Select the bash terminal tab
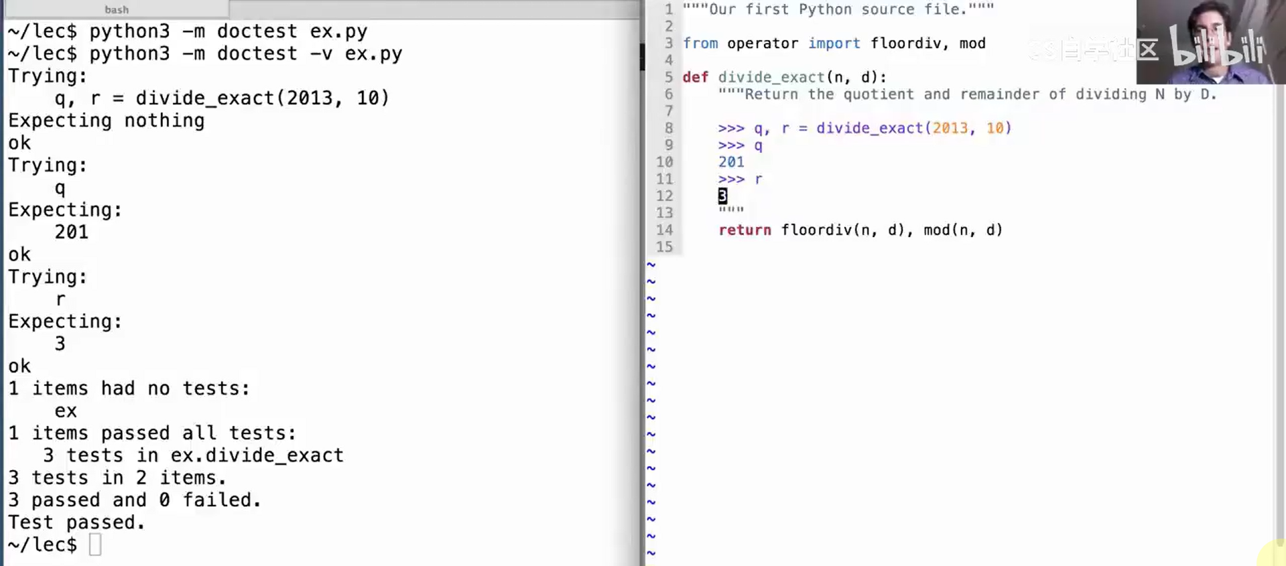The height and width of the screenshot is (566, 1286). [x=116, y=9]
